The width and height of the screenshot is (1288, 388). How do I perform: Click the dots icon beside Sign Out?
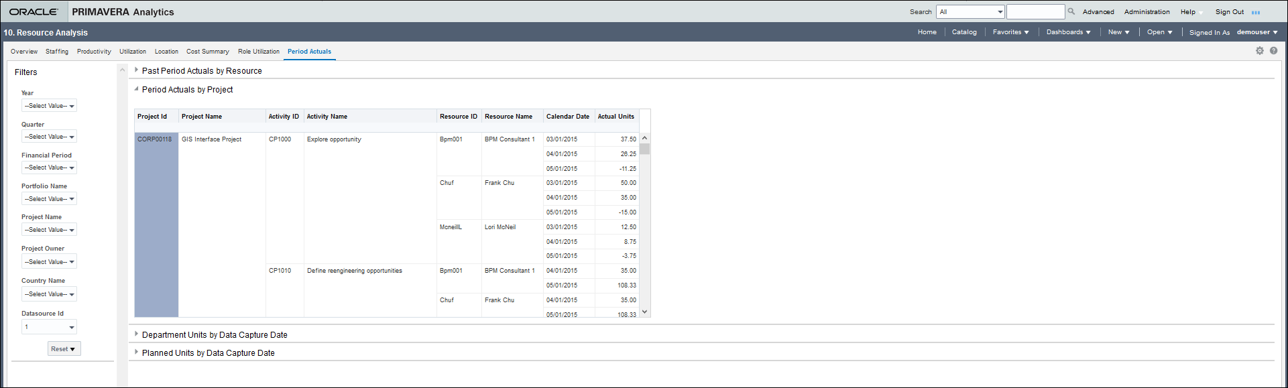1256,12
